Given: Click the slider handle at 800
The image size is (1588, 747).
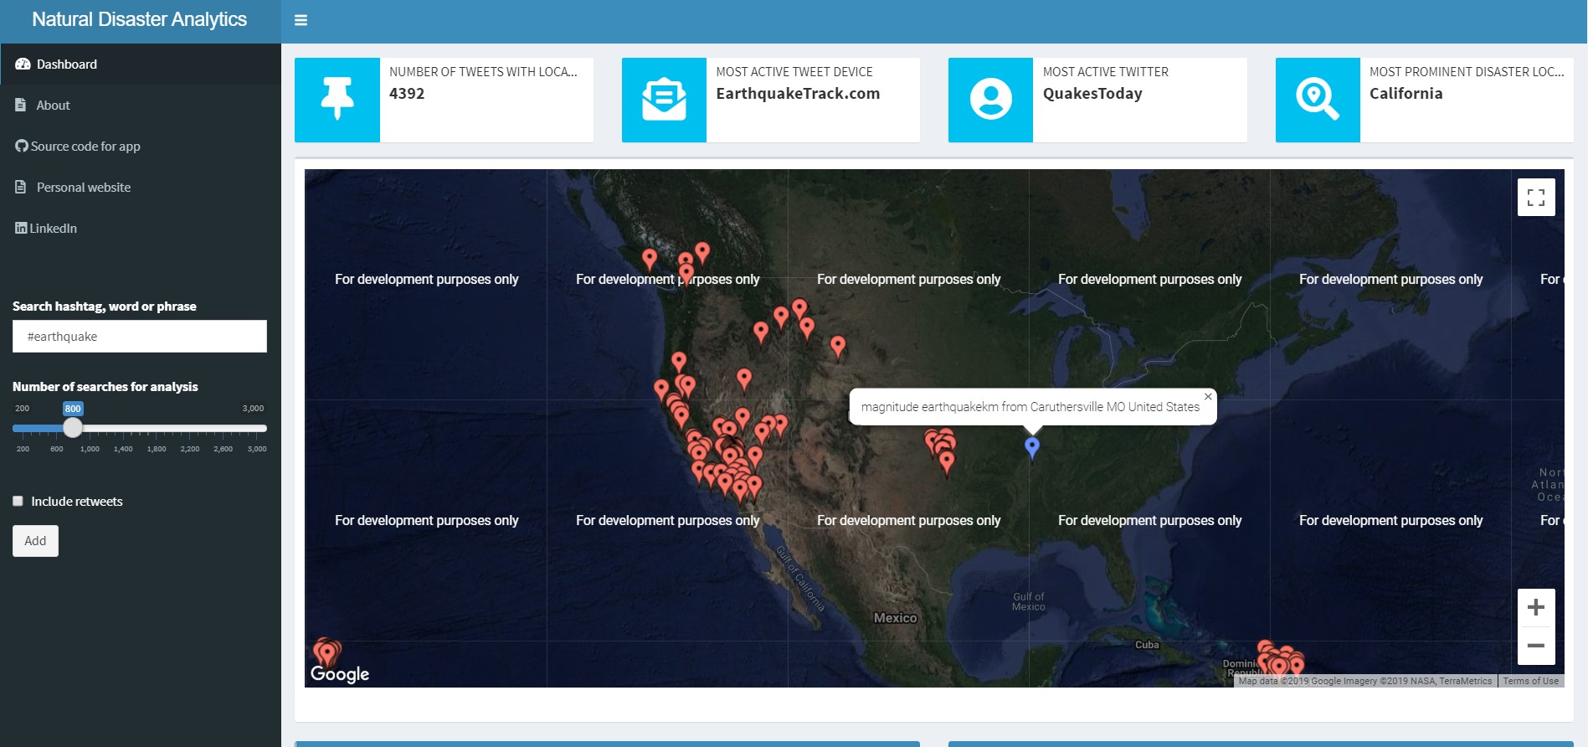Looking at the screenshot, I should (73, 427).
